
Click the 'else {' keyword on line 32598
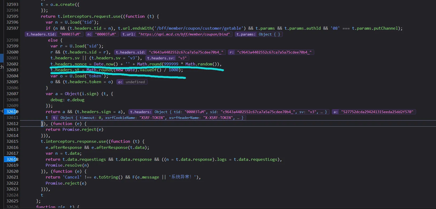pos(55,40)
